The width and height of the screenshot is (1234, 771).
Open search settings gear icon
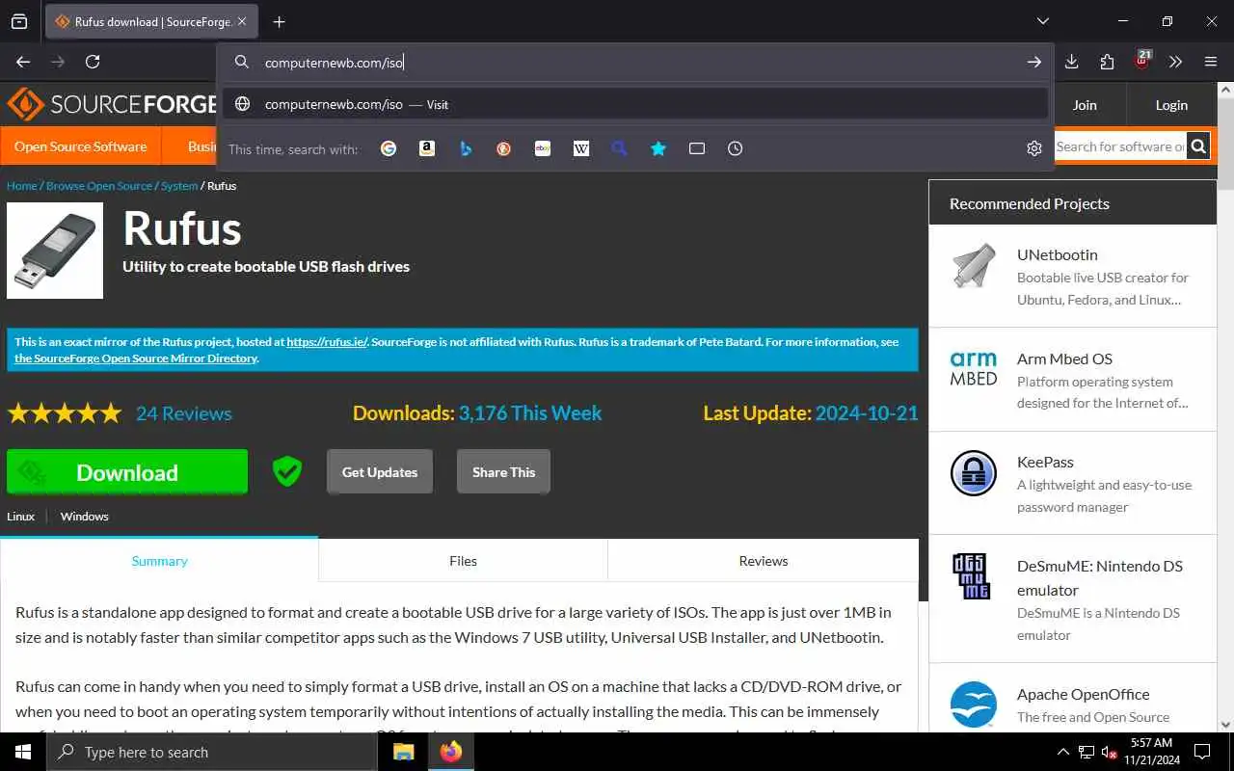pos(1034,148)
